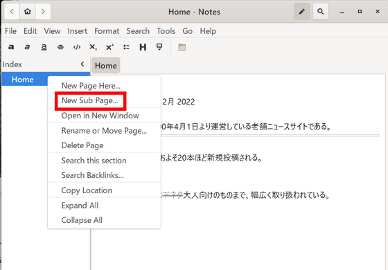
Task: Open the Search menu
Action: coord(138,31)
